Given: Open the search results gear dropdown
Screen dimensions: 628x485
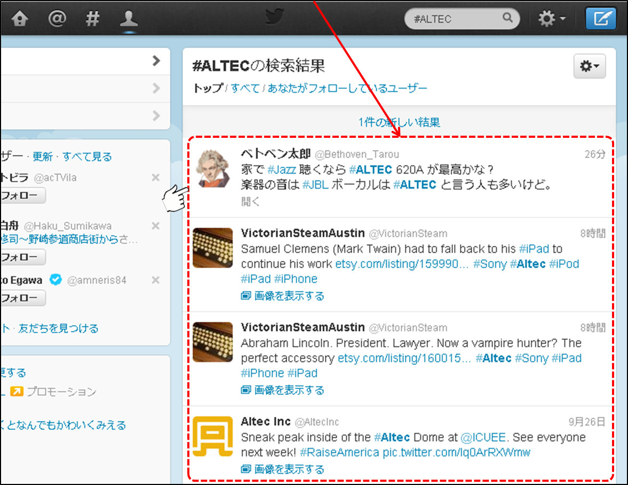Looking at the screenshot, I should 589,66.
